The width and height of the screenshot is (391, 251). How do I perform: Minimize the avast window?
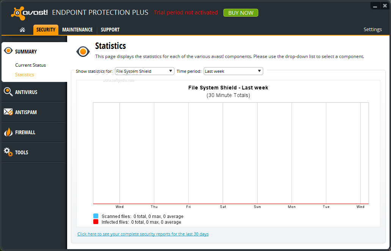pyautogui.click(x=375, y=5)
